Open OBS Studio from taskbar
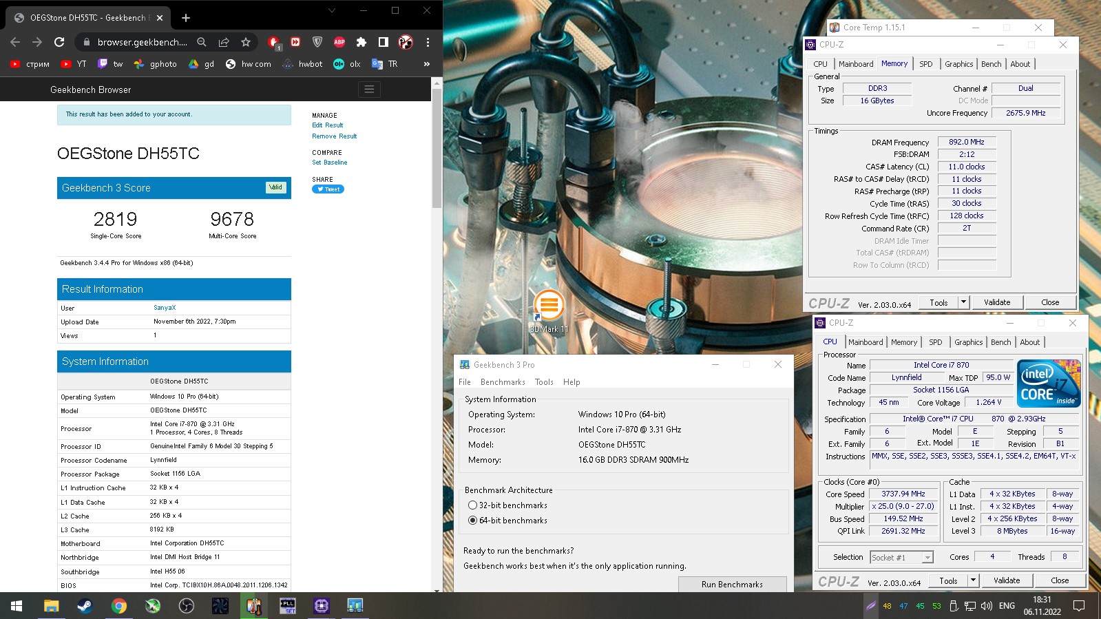 pos(186,606)
